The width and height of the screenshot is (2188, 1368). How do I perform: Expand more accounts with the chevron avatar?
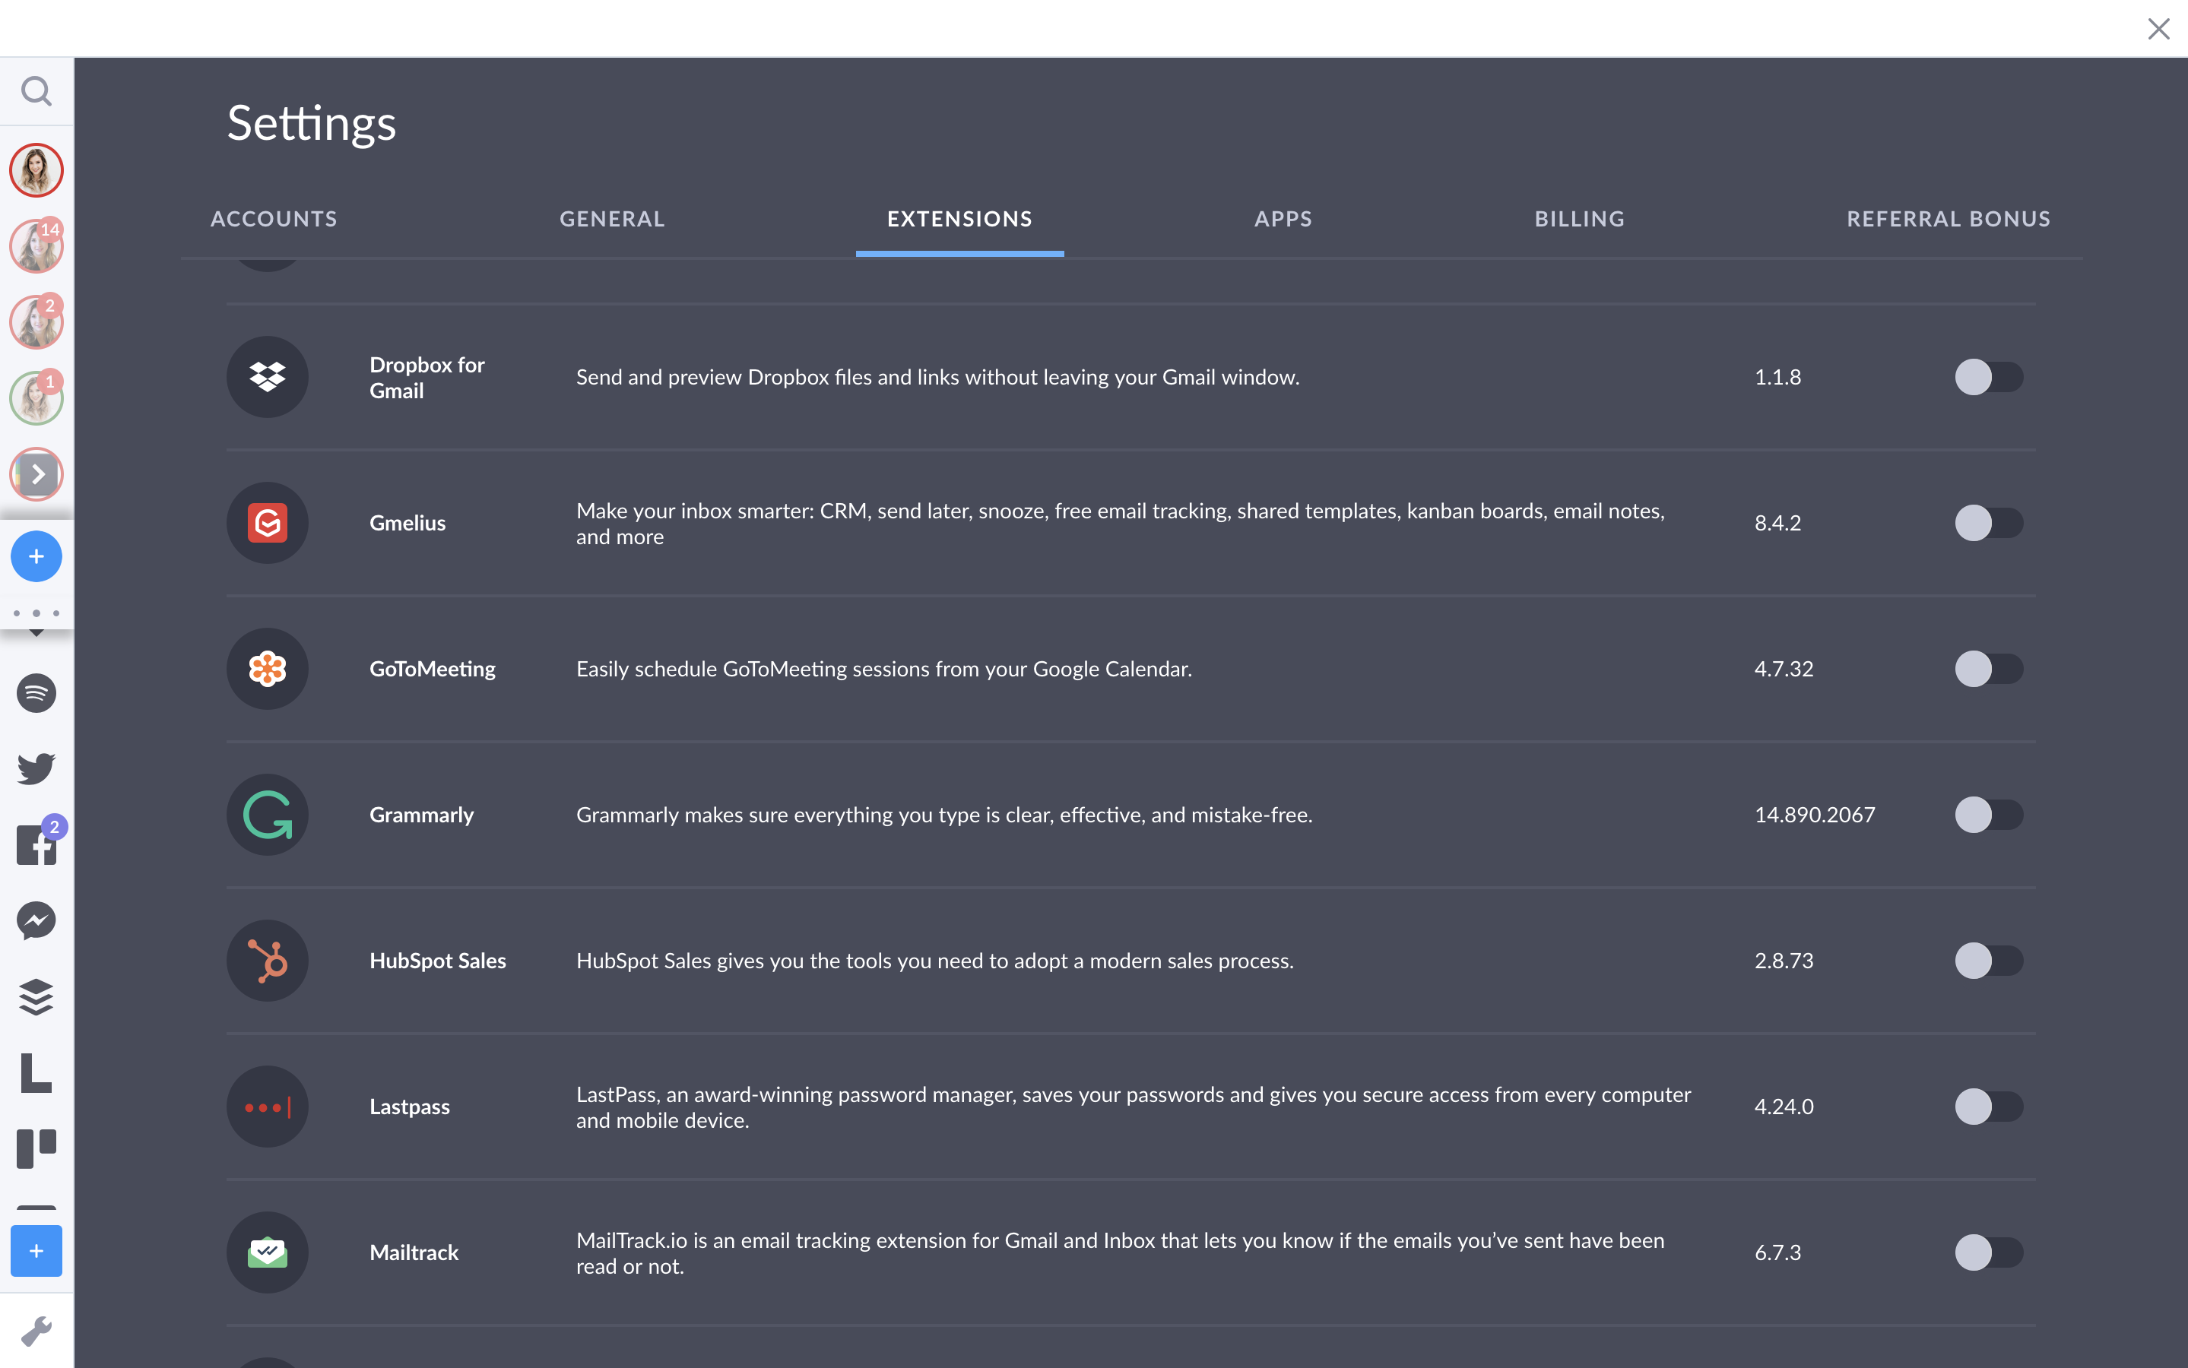coord(36,474)
